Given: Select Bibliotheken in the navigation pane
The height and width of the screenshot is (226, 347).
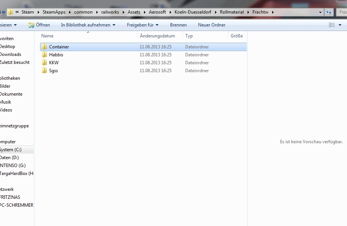Looking at the screenshot, I should tap(10, 78).
